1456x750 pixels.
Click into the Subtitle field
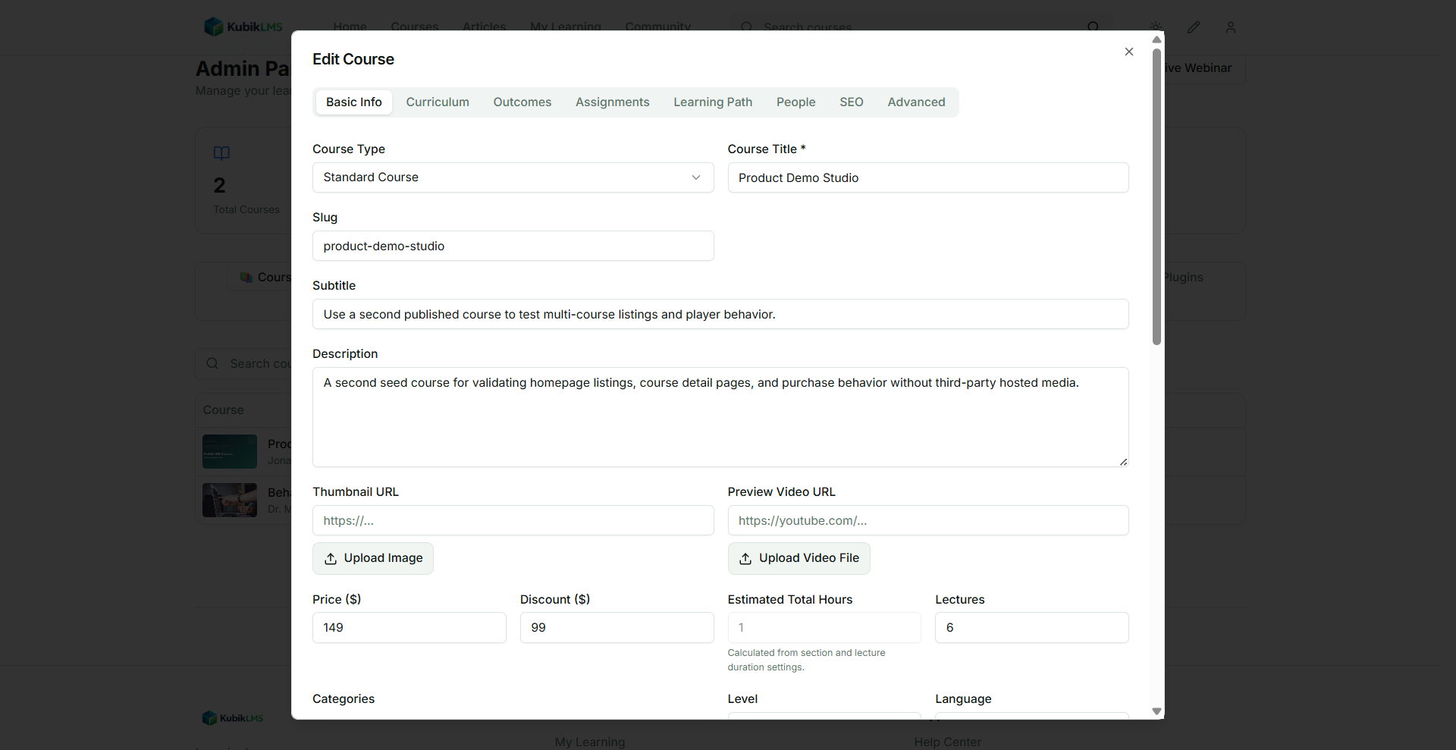pyautogui.click(x=720, y=314)
